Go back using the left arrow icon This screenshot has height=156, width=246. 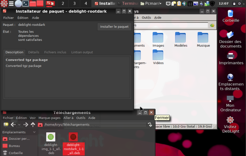tap(13, 125)
